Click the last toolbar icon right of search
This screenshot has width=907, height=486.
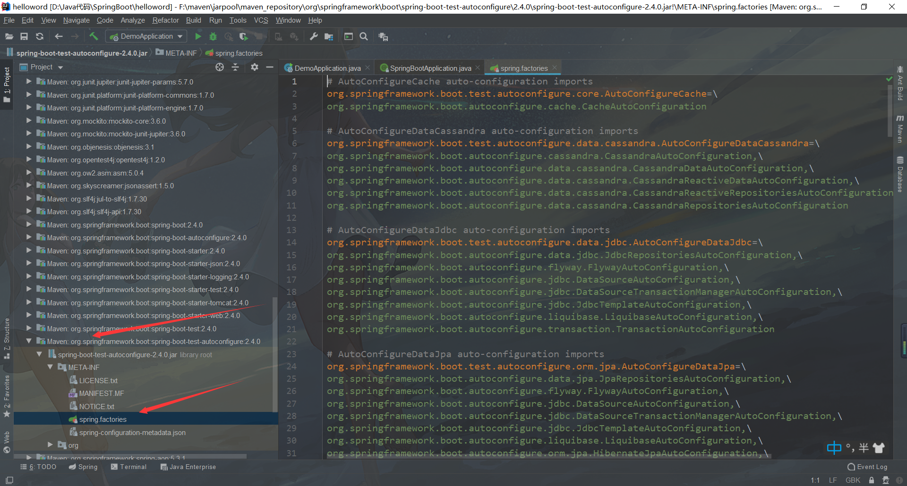383,36
